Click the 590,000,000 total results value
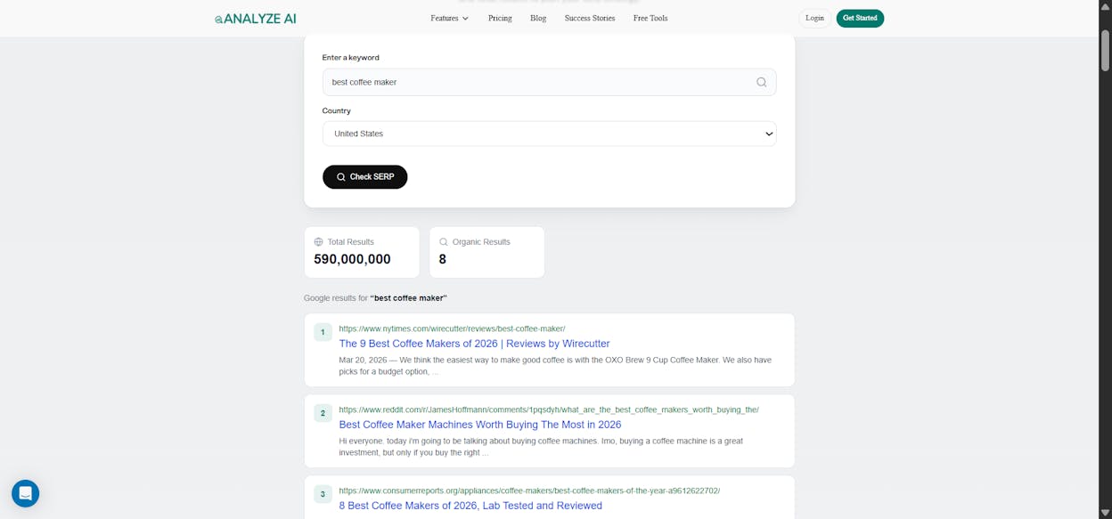 click(352, 259)
